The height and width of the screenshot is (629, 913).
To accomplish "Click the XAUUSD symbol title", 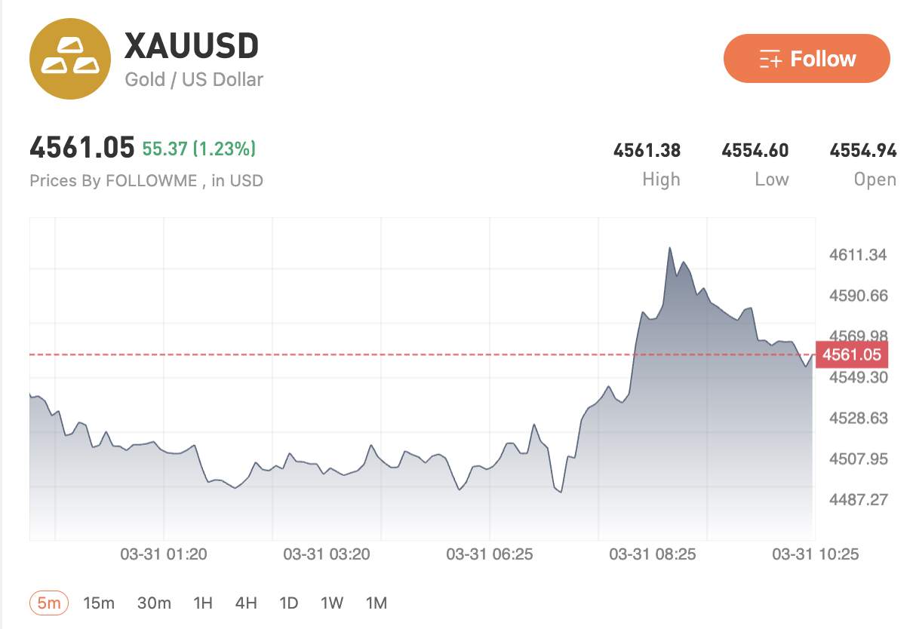I will click(x=192, y=47).
